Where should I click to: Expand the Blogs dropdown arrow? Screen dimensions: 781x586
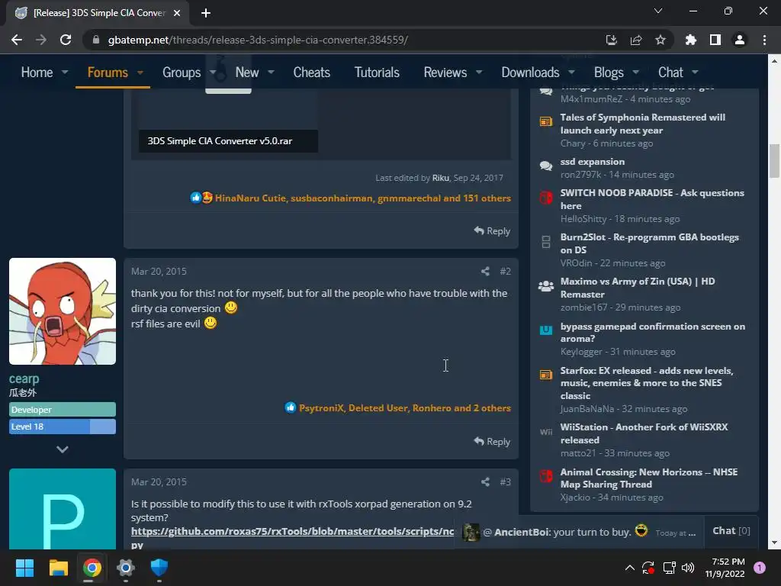635,72
